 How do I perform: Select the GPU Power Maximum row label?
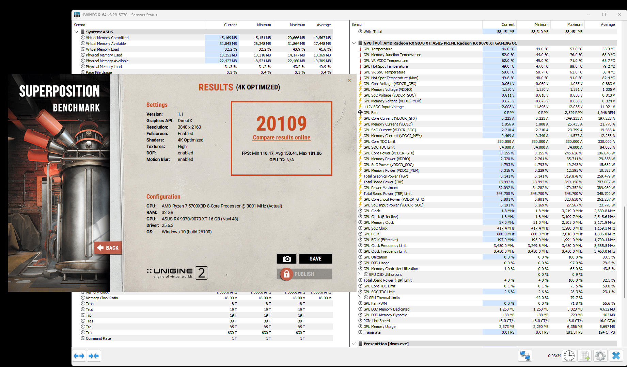click(x=380, y=188)
